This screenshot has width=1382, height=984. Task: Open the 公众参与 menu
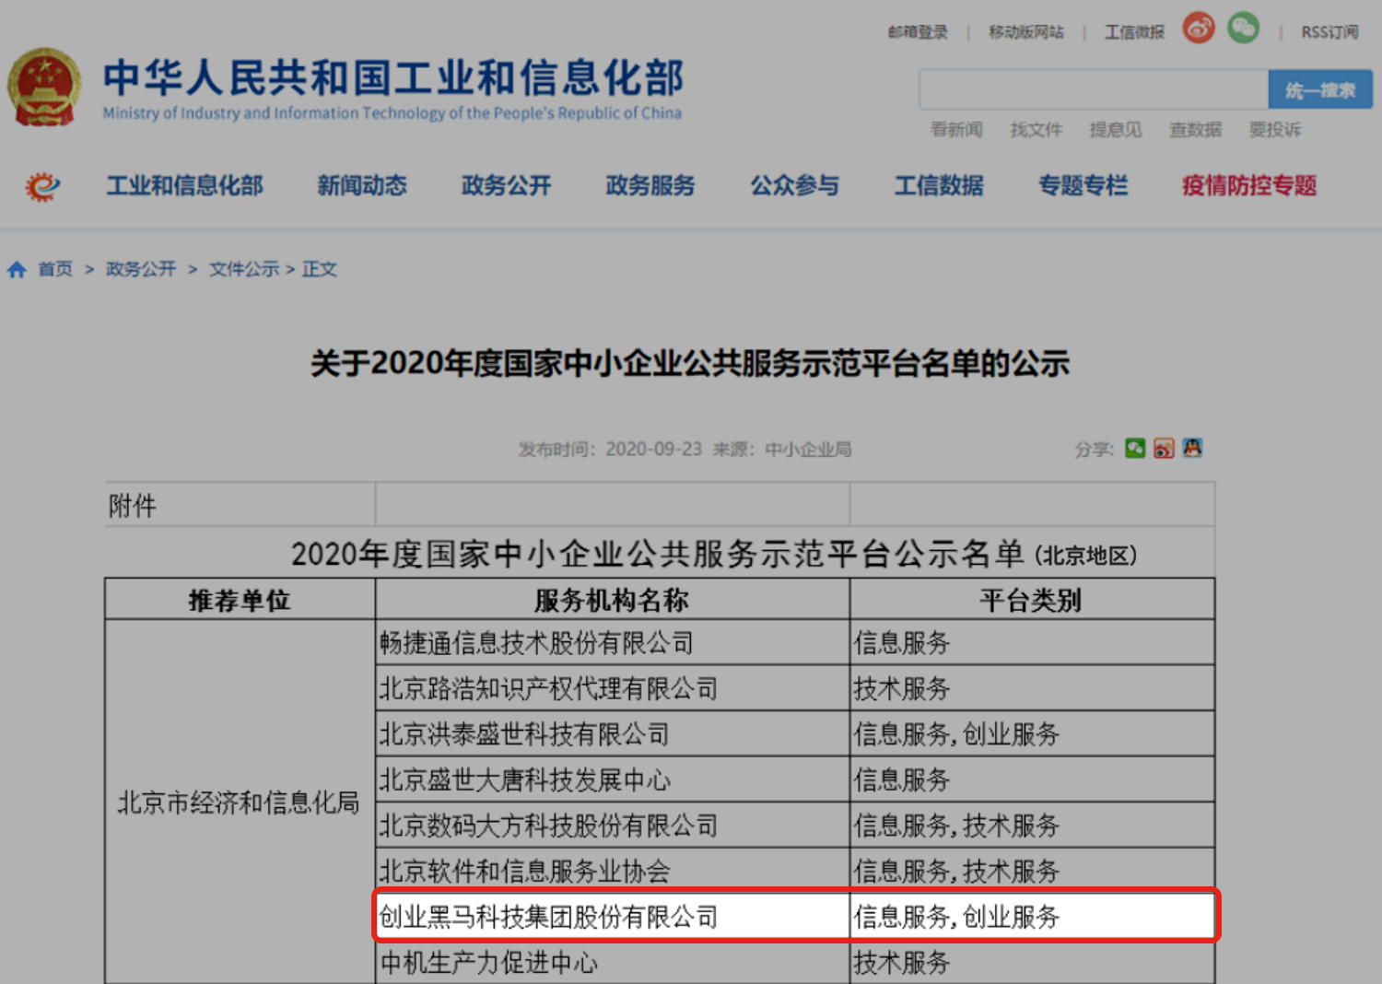(795, 186)
